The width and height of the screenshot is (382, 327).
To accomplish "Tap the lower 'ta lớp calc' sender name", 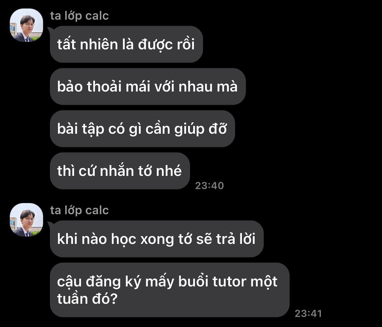I will pyautogui.click(x=79, y=211).
